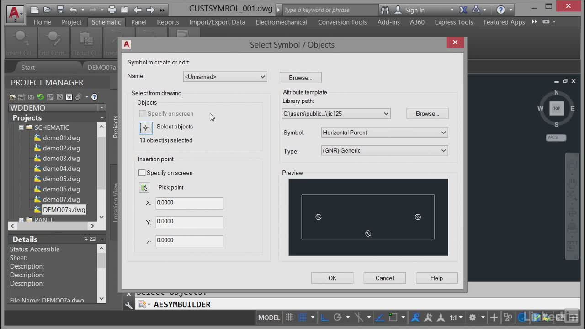Click the Pick point icon button

coord(144,187)
